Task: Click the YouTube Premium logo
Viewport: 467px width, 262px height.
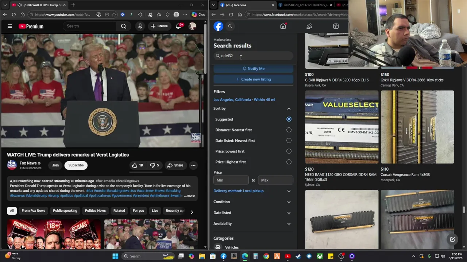Action: point(31,26)
